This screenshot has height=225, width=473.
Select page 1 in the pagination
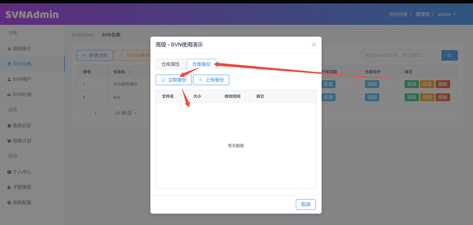click(x=95, y=113)
